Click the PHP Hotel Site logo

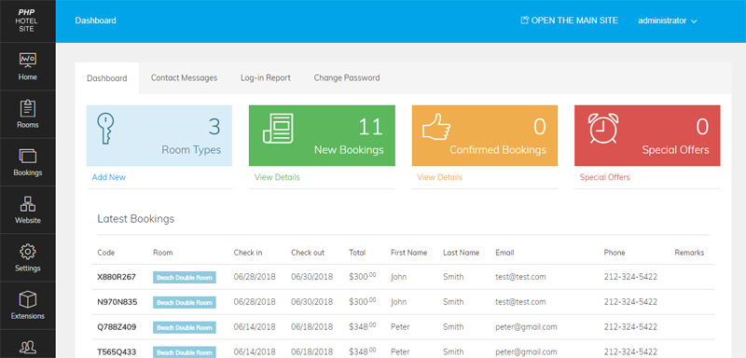pos(27,21)
